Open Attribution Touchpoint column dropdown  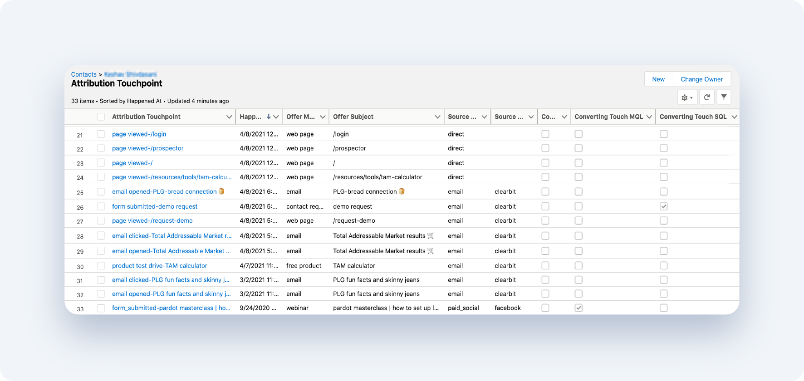pyautogui.click(x=229, y=117)
